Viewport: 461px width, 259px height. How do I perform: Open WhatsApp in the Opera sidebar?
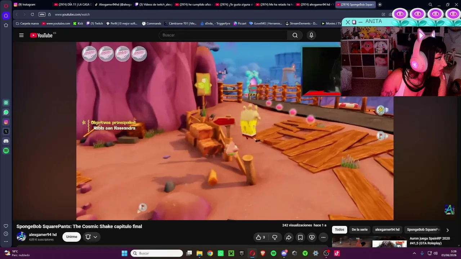coord(6,112)
